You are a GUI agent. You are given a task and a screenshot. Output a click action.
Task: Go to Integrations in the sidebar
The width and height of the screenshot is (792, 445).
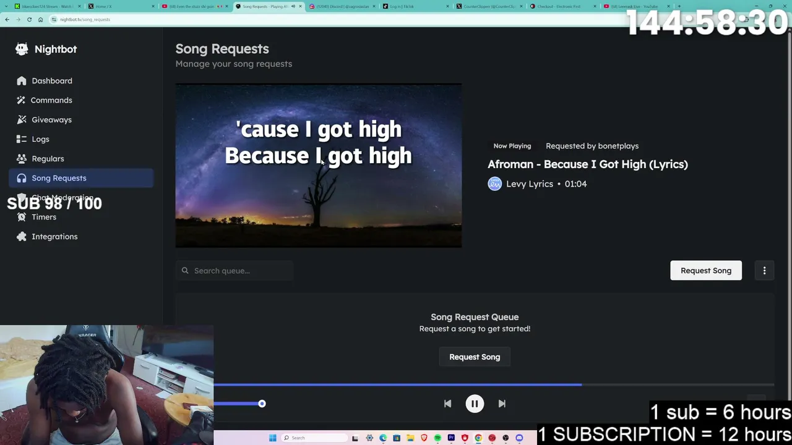tap(81, 236)
